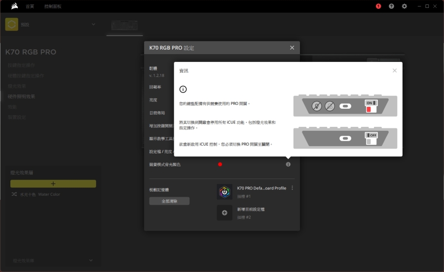
Task: Click the K70 PRO Default profile icon
Action: pyautogui.click(x=224, y=192)
